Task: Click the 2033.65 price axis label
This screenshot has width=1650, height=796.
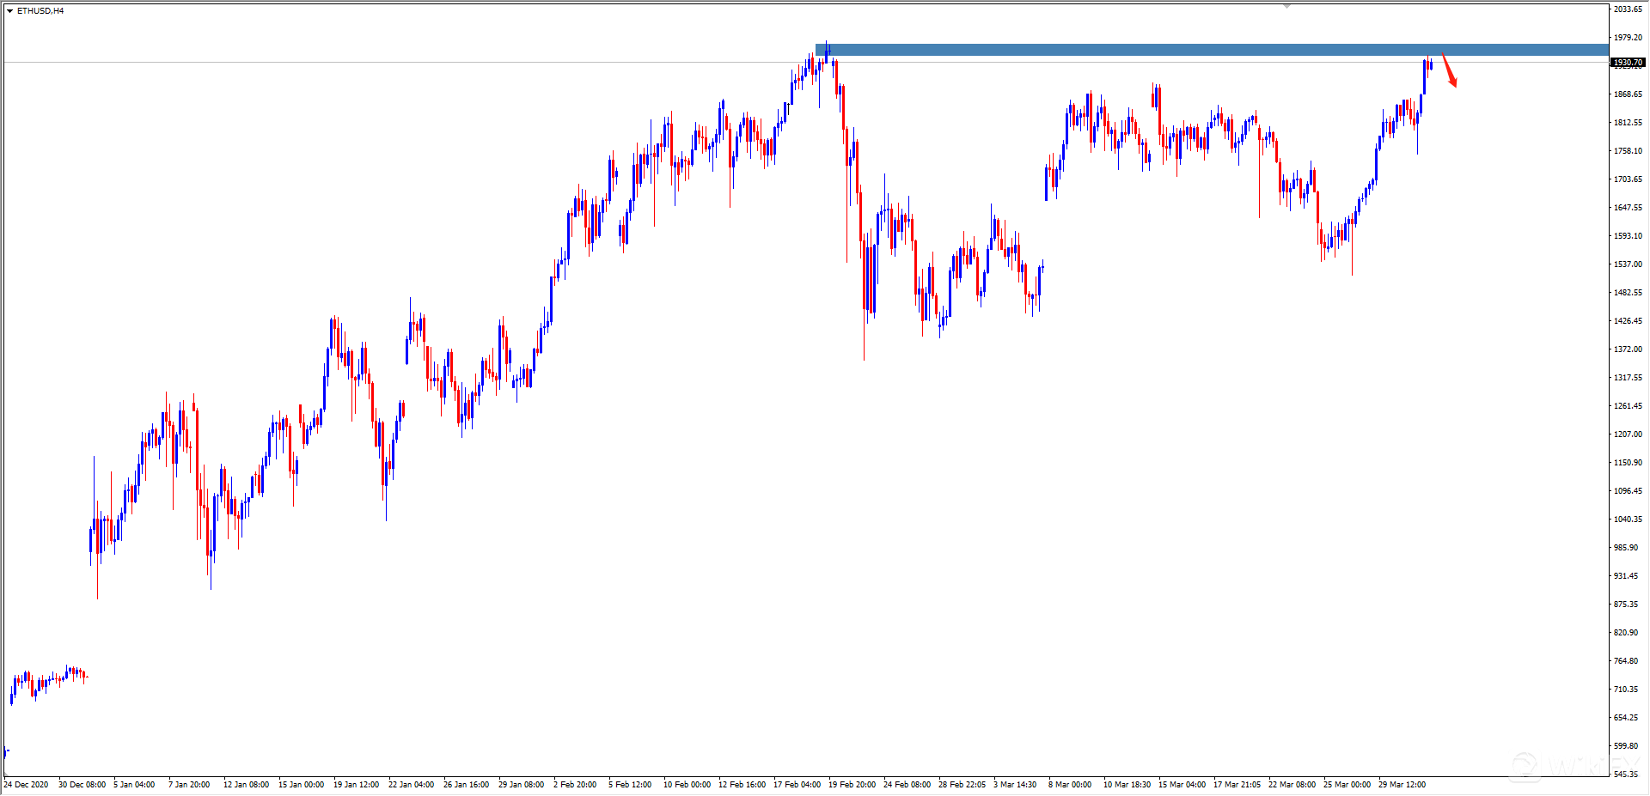Action: [1628, 9]
